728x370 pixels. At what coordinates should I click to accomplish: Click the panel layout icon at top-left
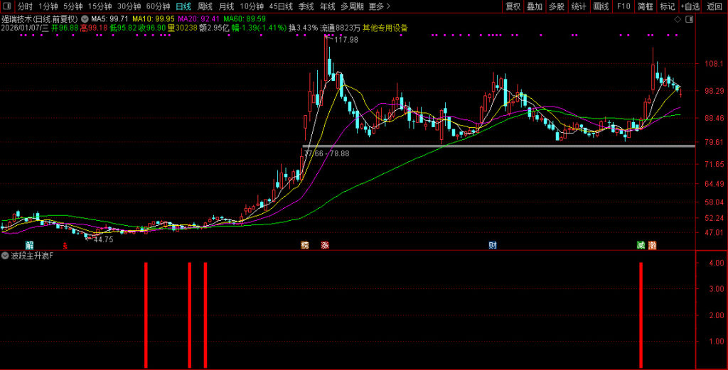coord(8,6)
